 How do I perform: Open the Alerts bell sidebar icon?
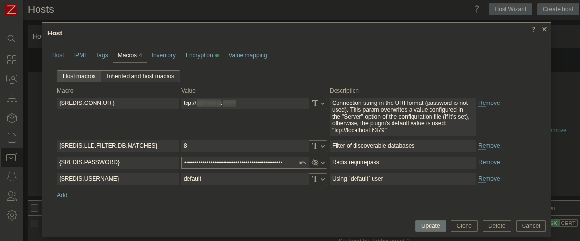coord(12,176)
